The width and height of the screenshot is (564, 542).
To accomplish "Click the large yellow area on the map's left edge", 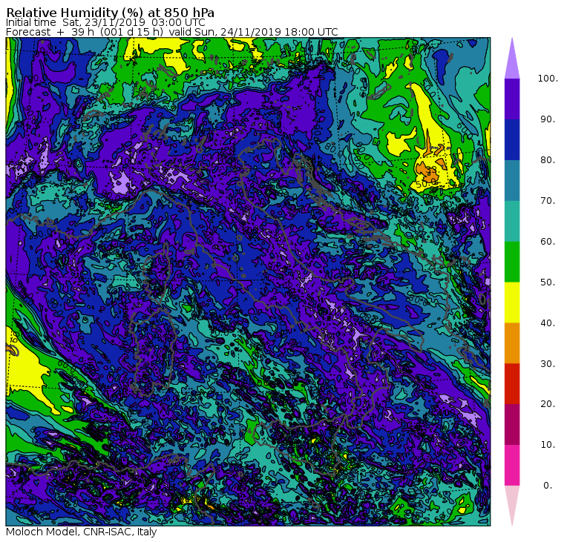I will (x=25, y=370).
